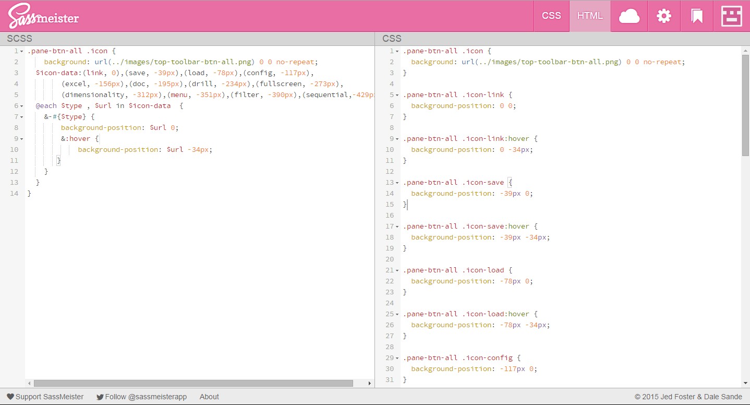Image resolution: width=750 pixels, height=405 pixels.
Task: Collapse CSS .icon-load rule at line 21
Action: [397, 270]
